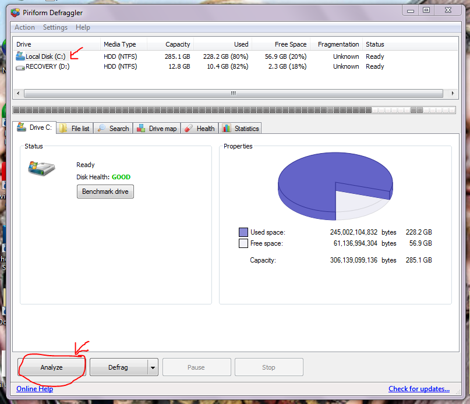Click the Health pill icon
470x404 pixels.
click(188, 128)
